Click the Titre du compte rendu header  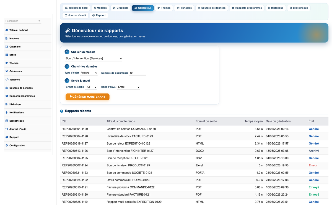[121, 121]
